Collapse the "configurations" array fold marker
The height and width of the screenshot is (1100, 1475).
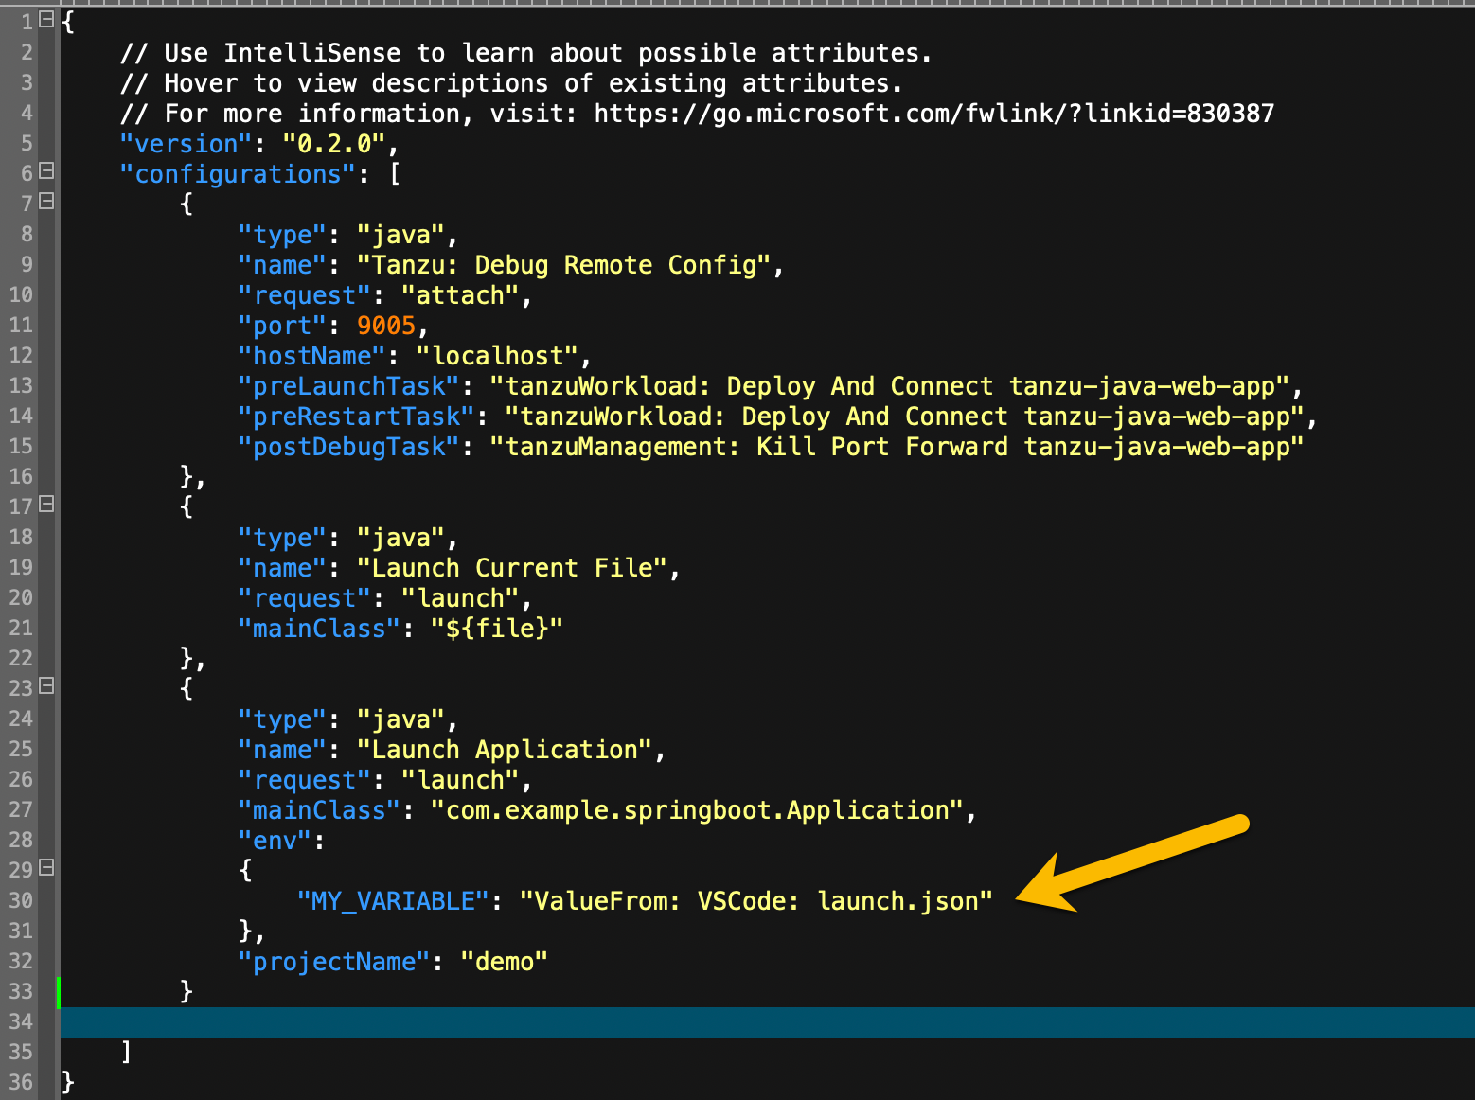point(46,171)
